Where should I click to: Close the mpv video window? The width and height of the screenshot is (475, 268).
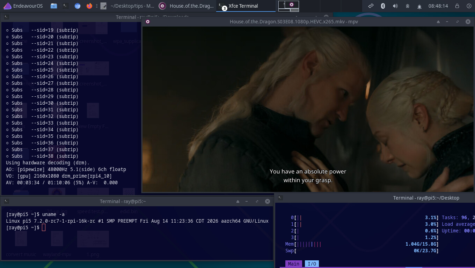coord(468,22)
